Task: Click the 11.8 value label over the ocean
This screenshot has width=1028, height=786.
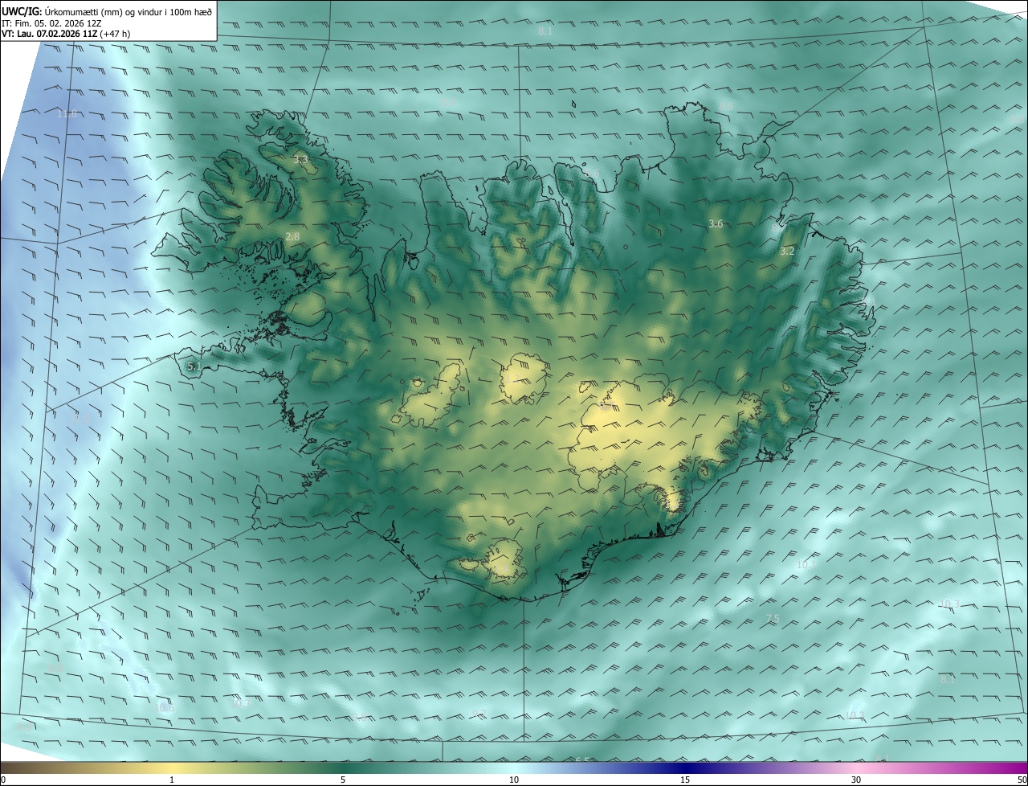Action: tap(67, 114)
